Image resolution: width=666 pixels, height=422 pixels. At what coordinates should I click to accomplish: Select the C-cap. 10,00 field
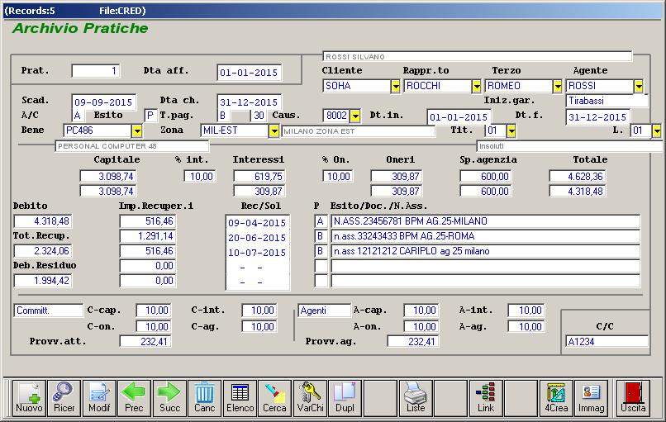(154, 311)
